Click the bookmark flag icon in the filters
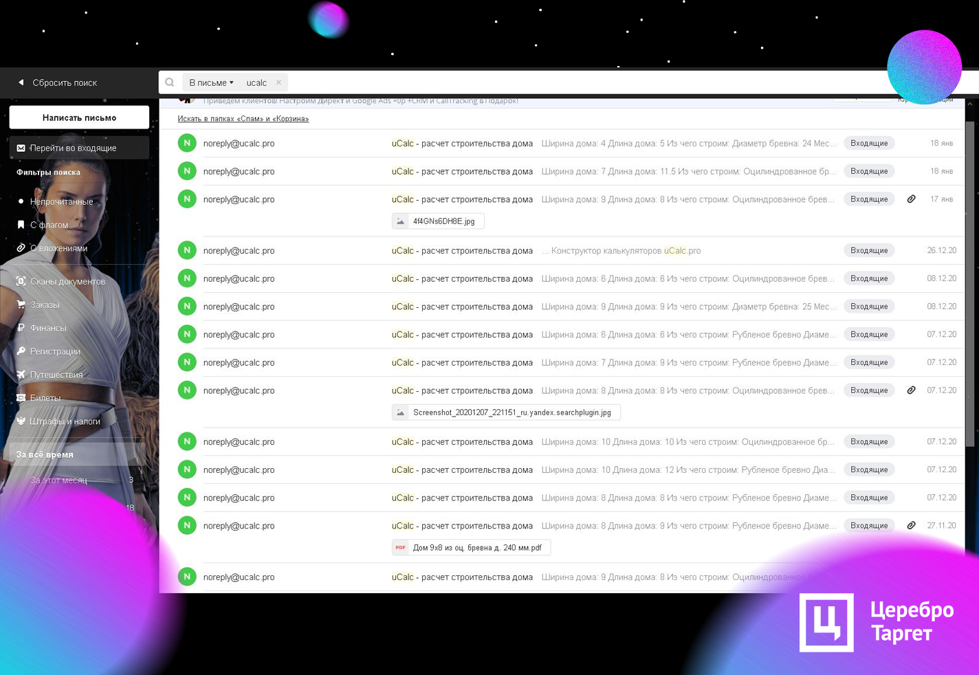The image size is (979, 675). tap(21, 225)
